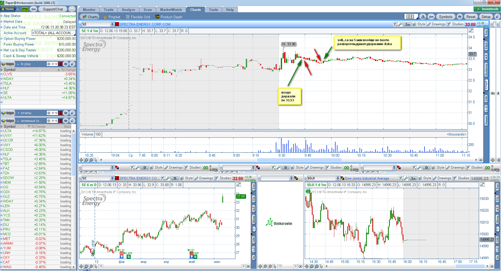Print the отчеты gadget
Viewport: 501px width, 271px height.
tap(66, 113)
